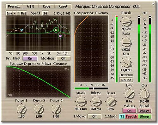Toggle the Monitor Off button
Viewport: 158px width, 125px height.
coord(64,58)
